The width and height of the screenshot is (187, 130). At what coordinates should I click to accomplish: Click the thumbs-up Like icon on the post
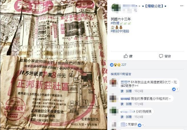[x=126, y=56]
